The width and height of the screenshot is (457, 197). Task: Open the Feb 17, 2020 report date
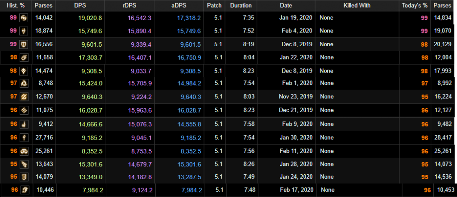coord(298,190)
